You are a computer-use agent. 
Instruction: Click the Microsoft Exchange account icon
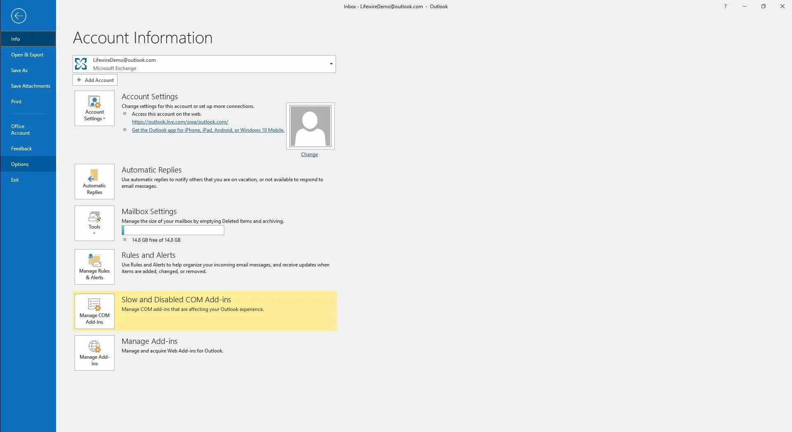81,64
